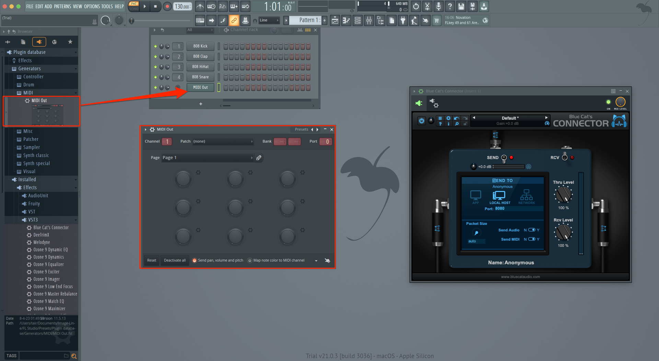Save project with the floppy disk icon
659x361 pixels.
tap(461, 6)
